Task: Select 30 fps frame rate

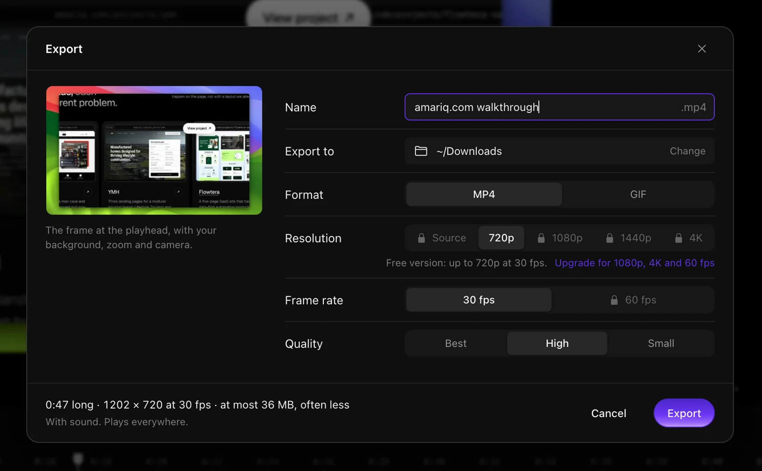Action: 479,300
